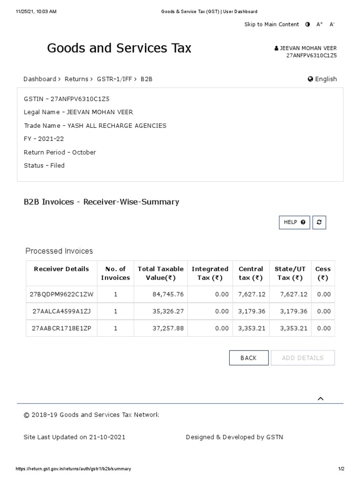
Task: Click the Goods and Services Tax heading
Action: (119, 48)
